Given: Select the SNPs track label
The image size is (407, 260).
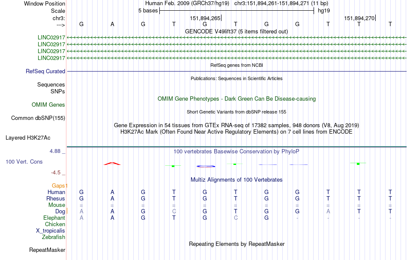Looking at the screenshot, I should point(58,91).
